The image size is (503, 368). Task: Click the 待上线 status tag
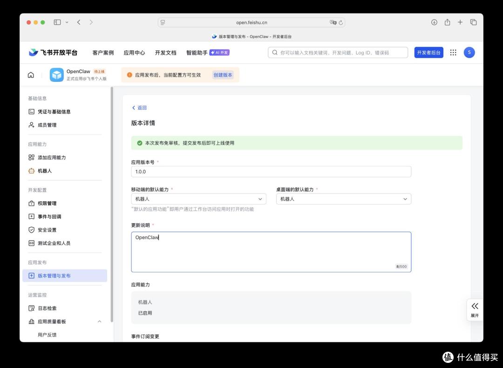(x=99, y=72)
